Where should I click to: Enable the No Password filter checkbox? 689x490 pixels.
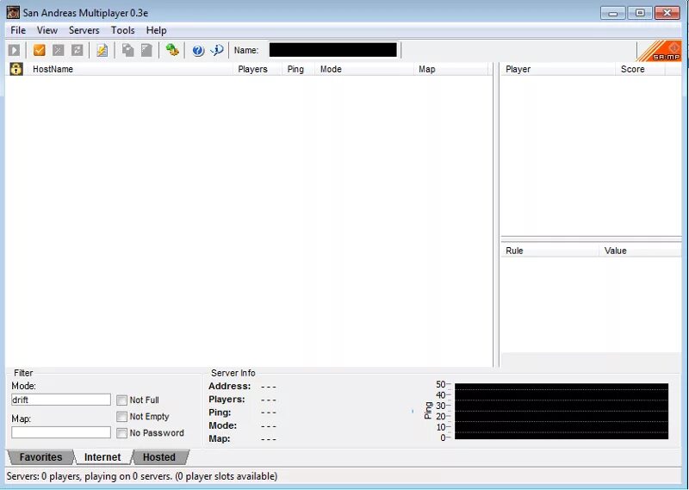[121, 433]
